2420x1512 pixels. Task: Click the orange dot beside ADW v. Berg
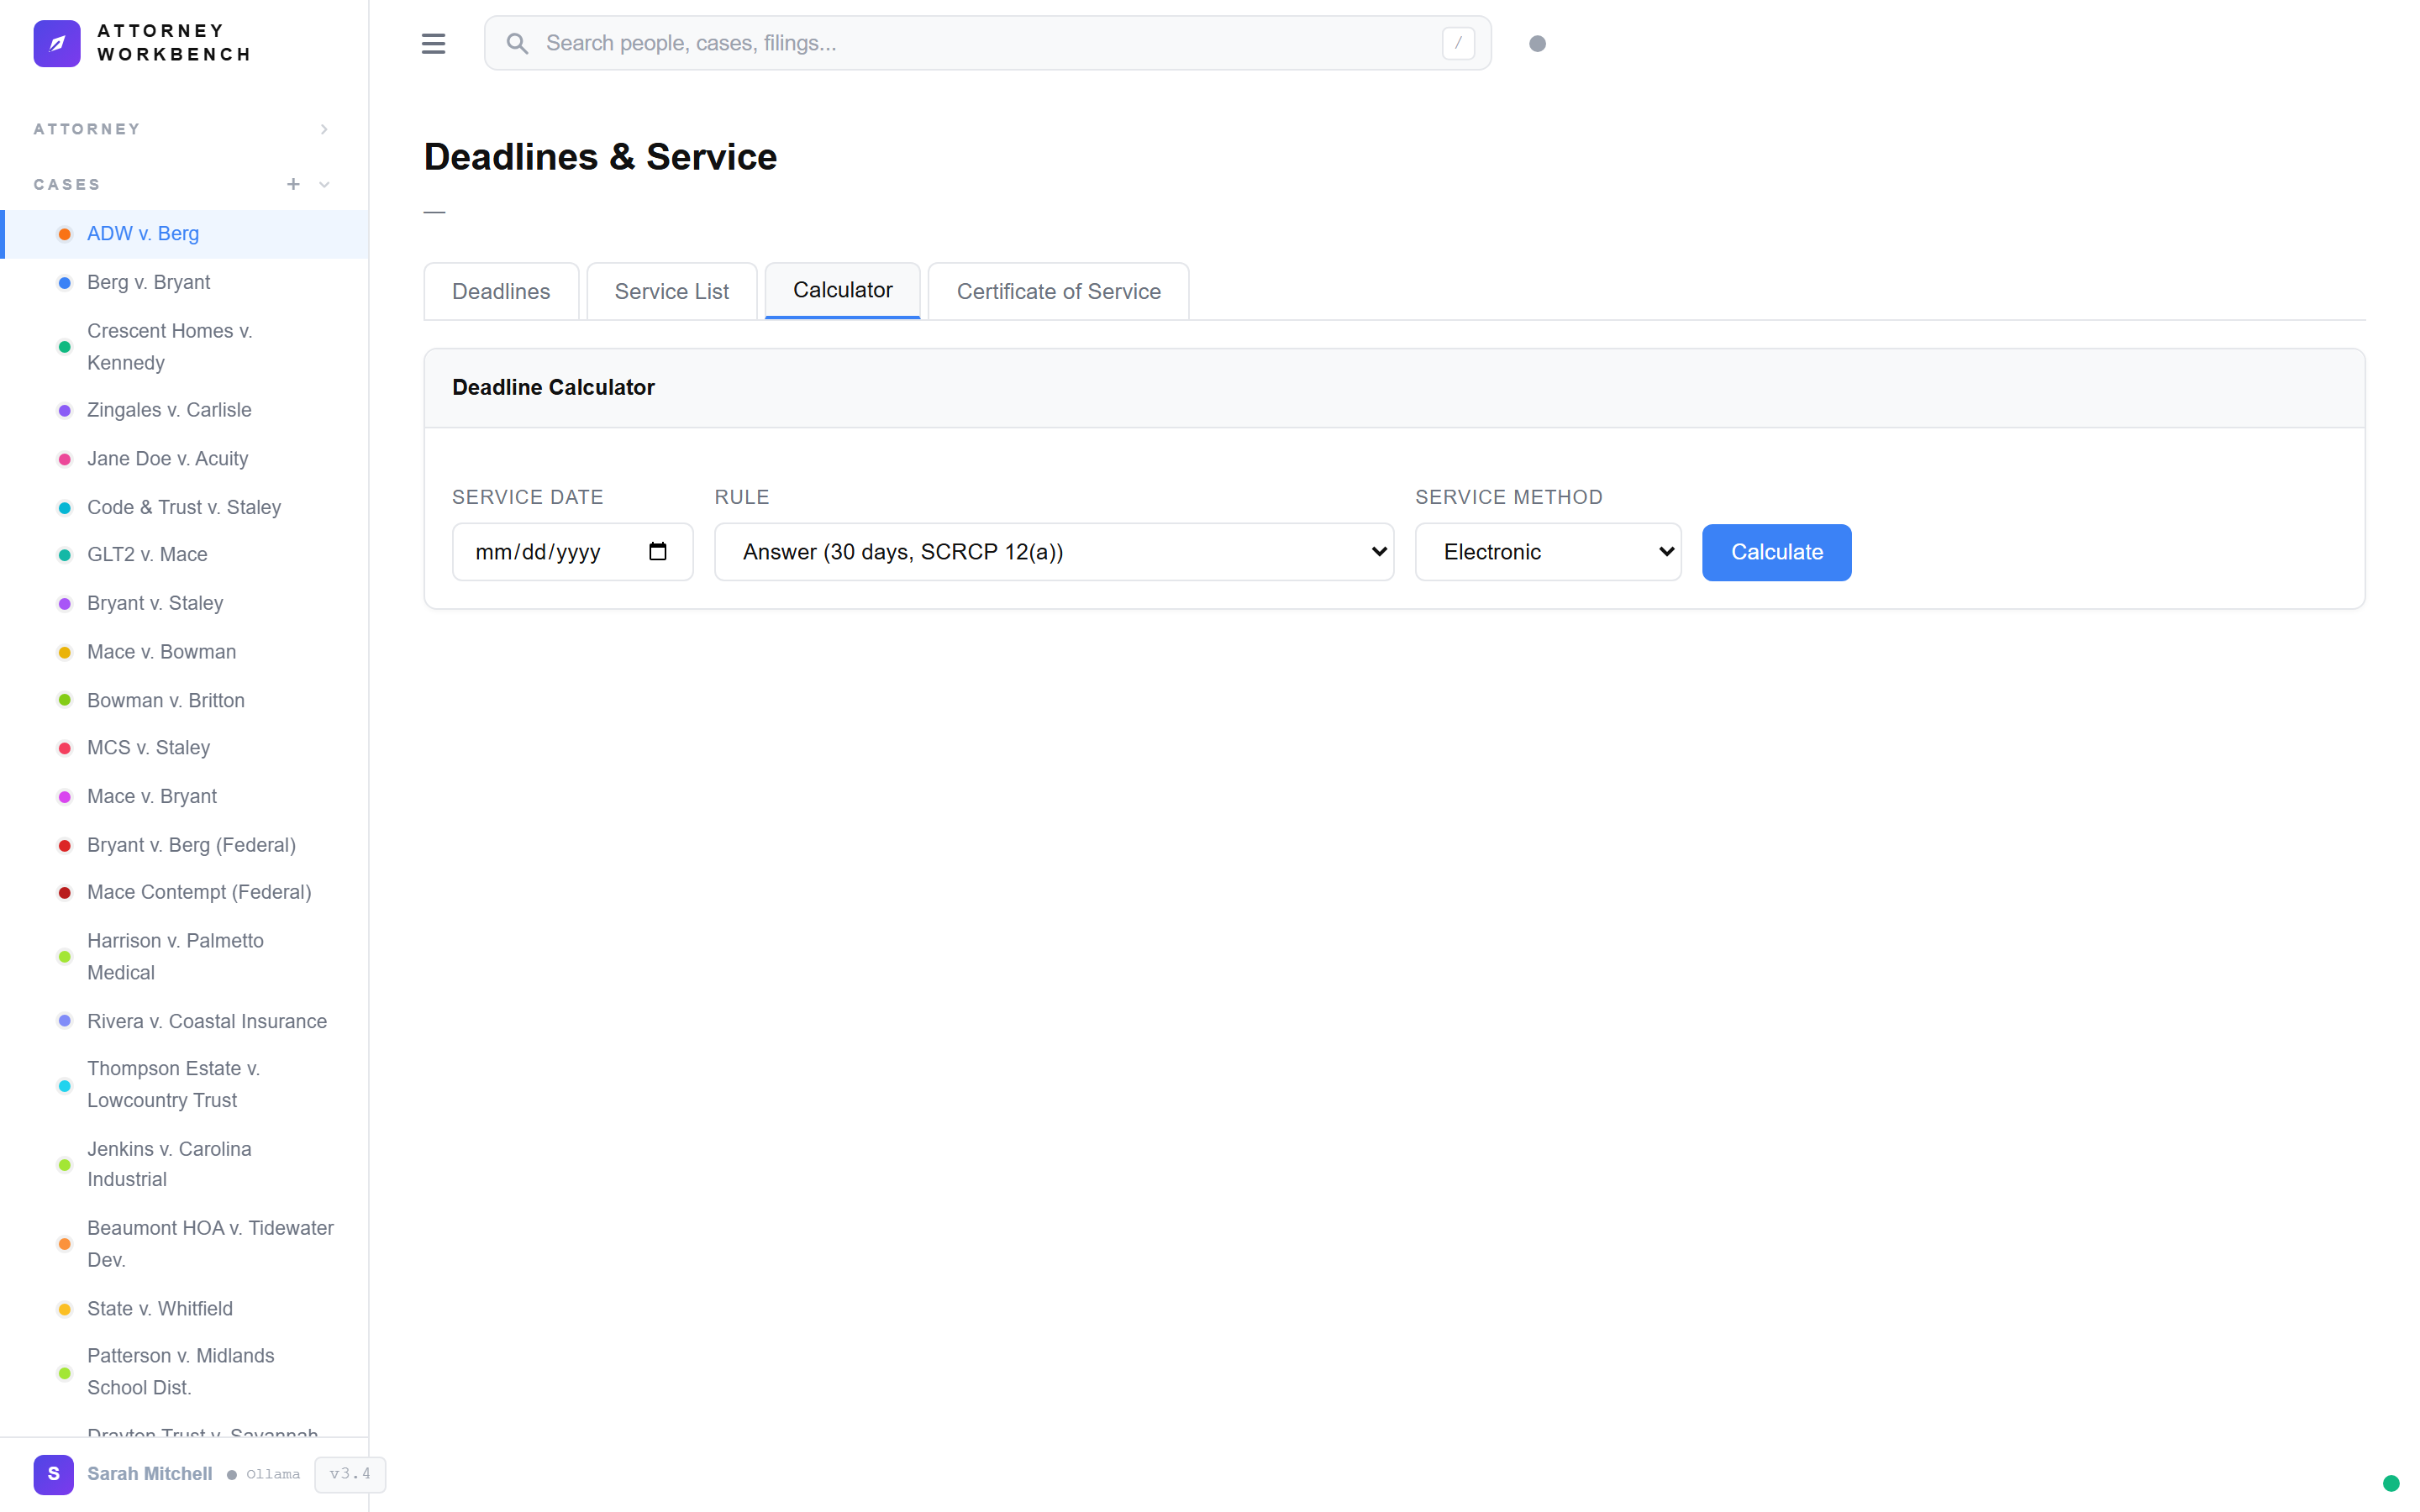pos(65,233)
